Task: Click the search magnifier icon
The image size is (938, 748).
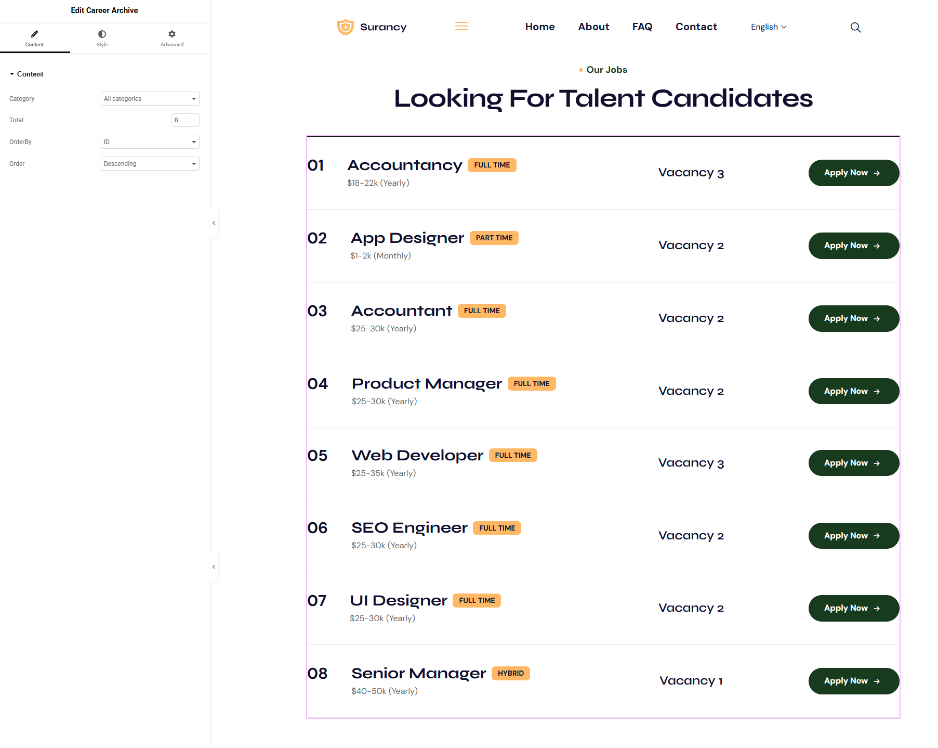Action: (x=855, y=28)
